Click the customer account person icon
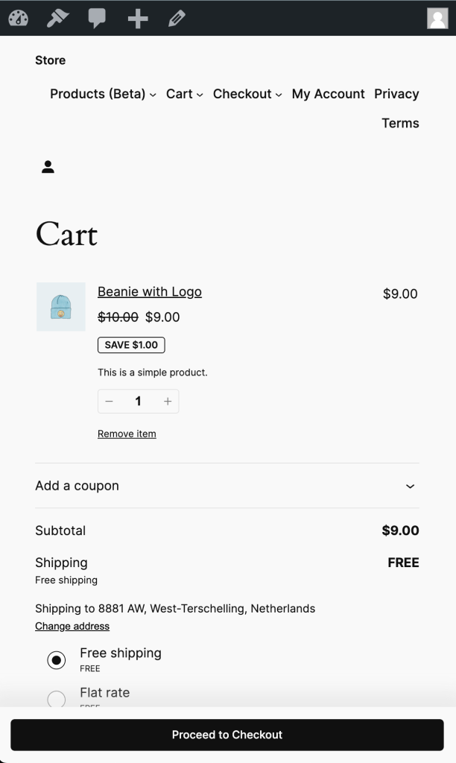456x763 pixels. point(48,167)
